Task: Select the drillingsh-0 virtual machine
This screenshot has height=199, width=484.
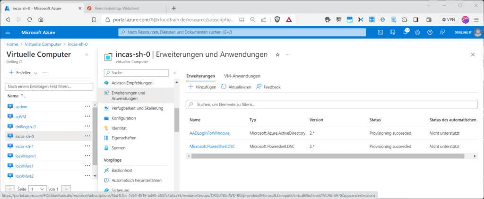Action: coord(26,127)
